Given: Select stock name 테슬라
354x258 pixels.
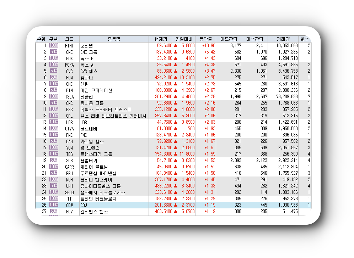Looking at the screenshot, I should [x=87, y=97].
